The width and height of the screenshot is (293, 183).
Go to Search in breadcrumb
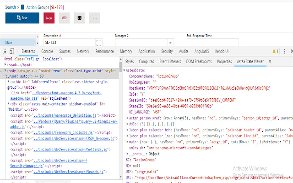[11, 7]
